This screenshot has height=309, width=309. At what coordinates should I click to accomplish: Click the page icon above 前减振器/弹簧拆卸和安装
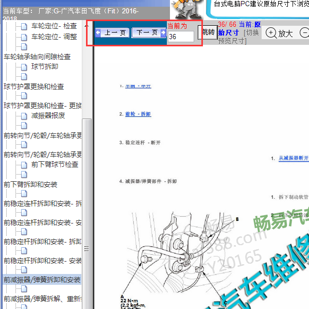point(24,270)
